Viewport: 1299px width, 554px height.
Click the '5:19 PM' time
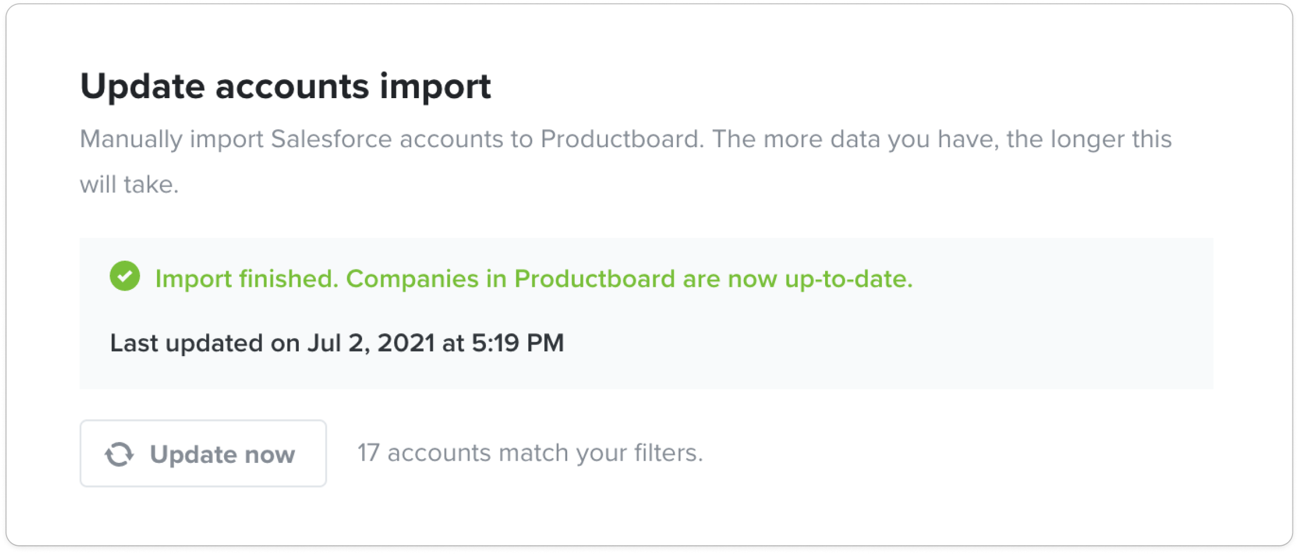click(x=518, y=343)
